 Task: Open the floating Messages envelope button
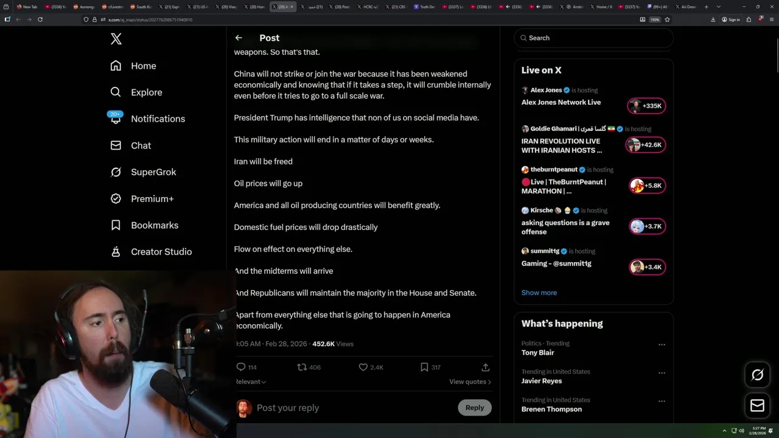pos(757,406)
